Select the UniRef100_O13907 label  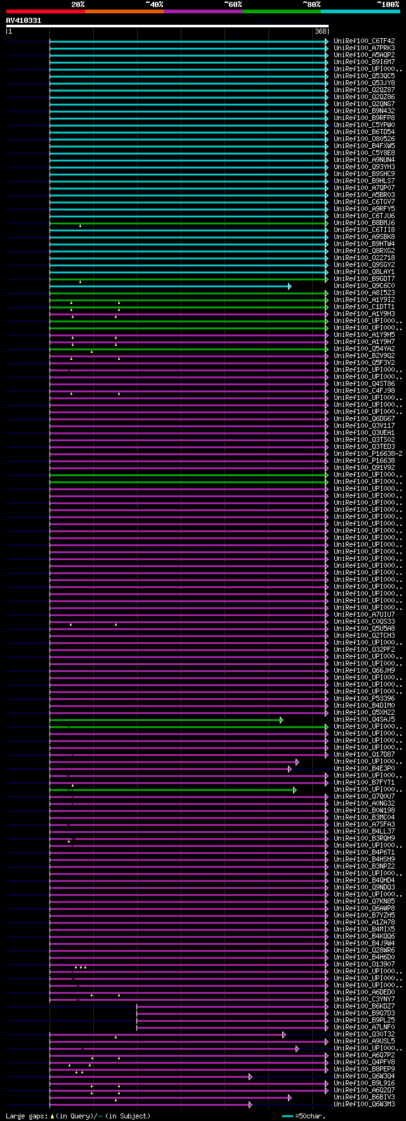click(364, 965)
